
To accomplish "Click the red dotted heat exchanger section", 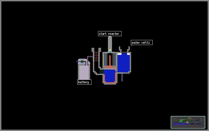I will pos(96,56).
